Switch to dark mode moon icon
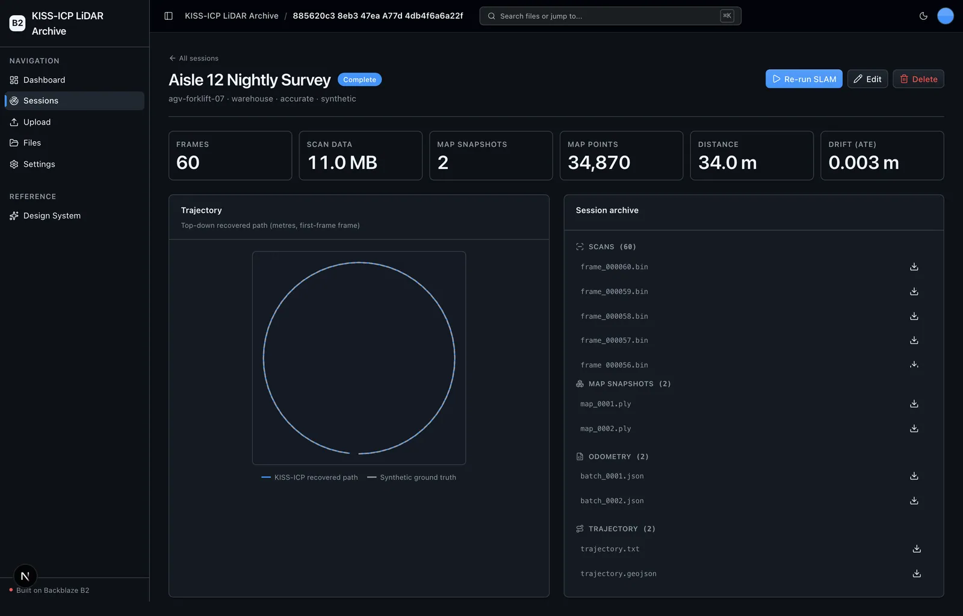The height and width of the screenshot is (616, 963). coord(923,16)
